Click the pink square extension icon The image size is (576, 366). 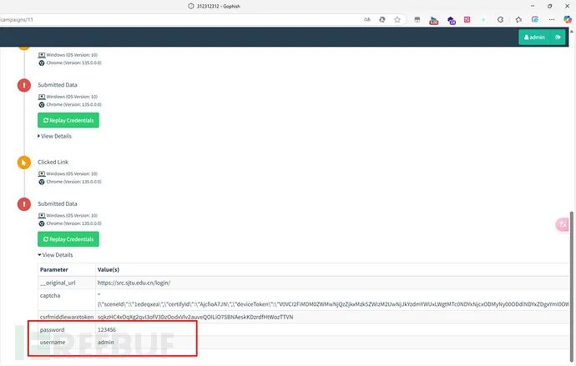(467, 19)
